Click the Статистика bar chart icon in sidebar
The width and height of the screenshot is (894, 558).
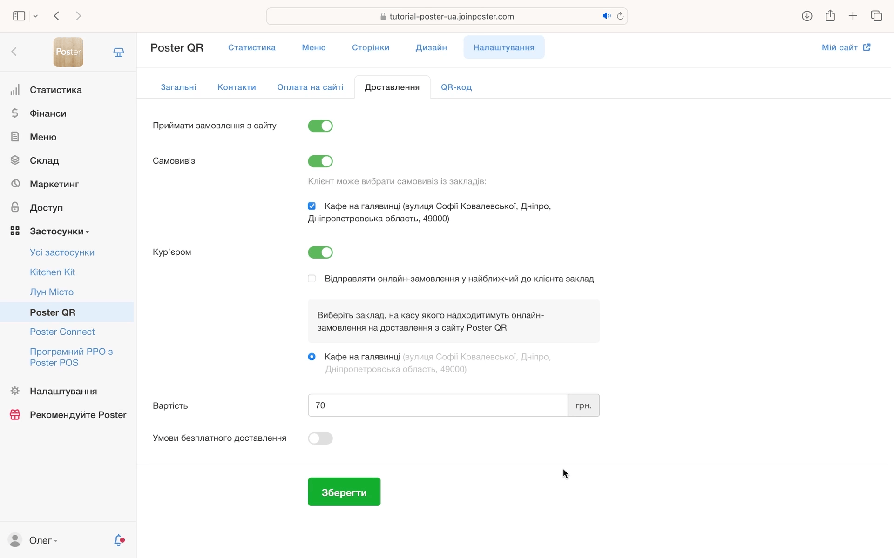click(x=15, y=90)
